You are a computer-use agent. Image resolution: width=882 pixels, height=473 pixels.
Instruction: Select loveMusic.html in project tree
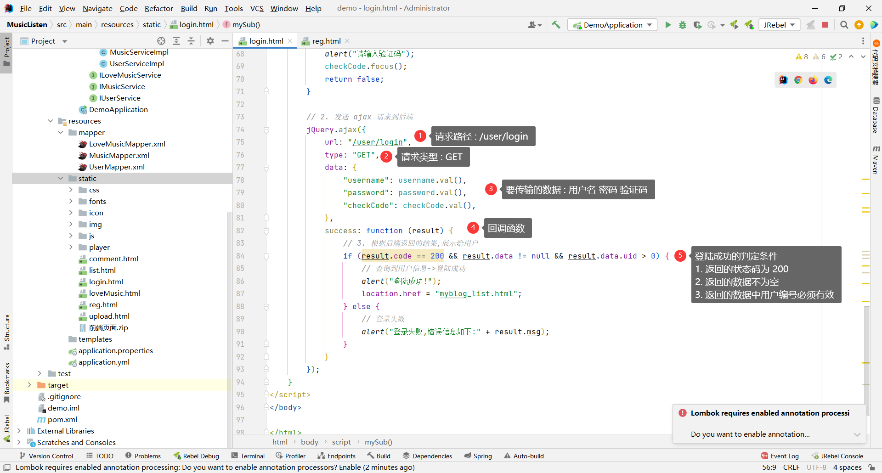114,293
